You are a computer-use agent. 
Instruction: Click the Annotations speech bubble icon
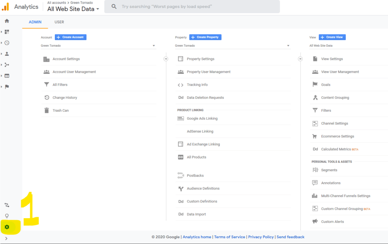click(315, 183)
